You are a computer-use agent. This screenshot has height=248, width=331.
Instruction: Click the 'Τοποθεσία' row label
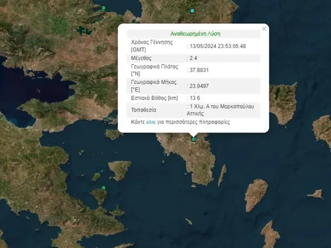coord(143,109)
